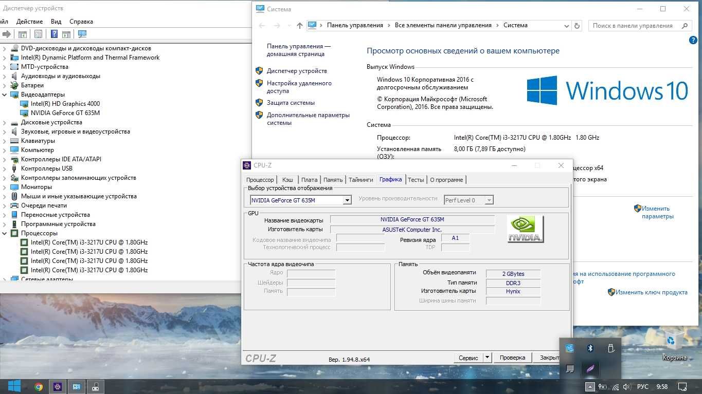Switch to the Память tab
This screenshot has width=702, height=394.
click(333, 180)
